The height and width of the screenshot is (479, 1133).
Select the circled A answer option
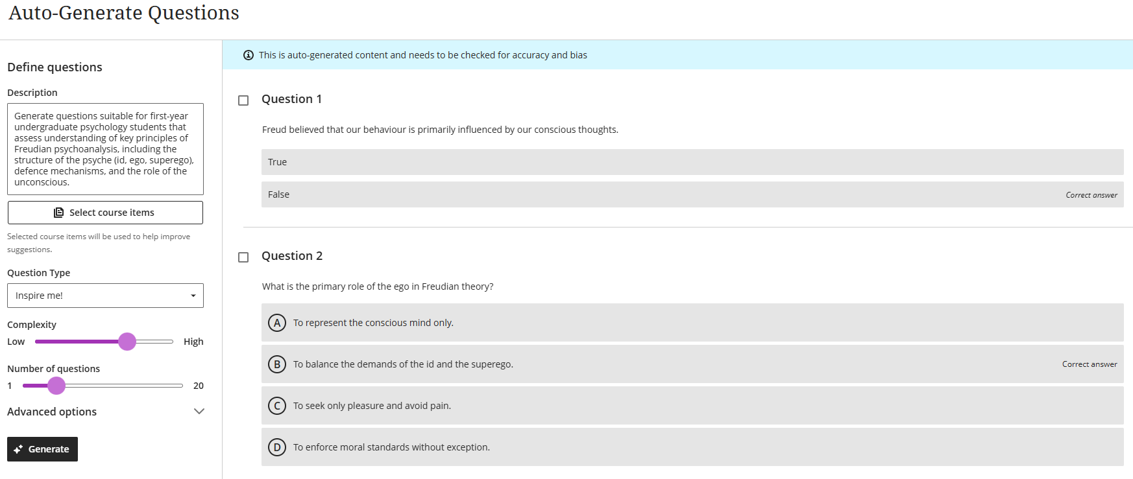[277, 323]
